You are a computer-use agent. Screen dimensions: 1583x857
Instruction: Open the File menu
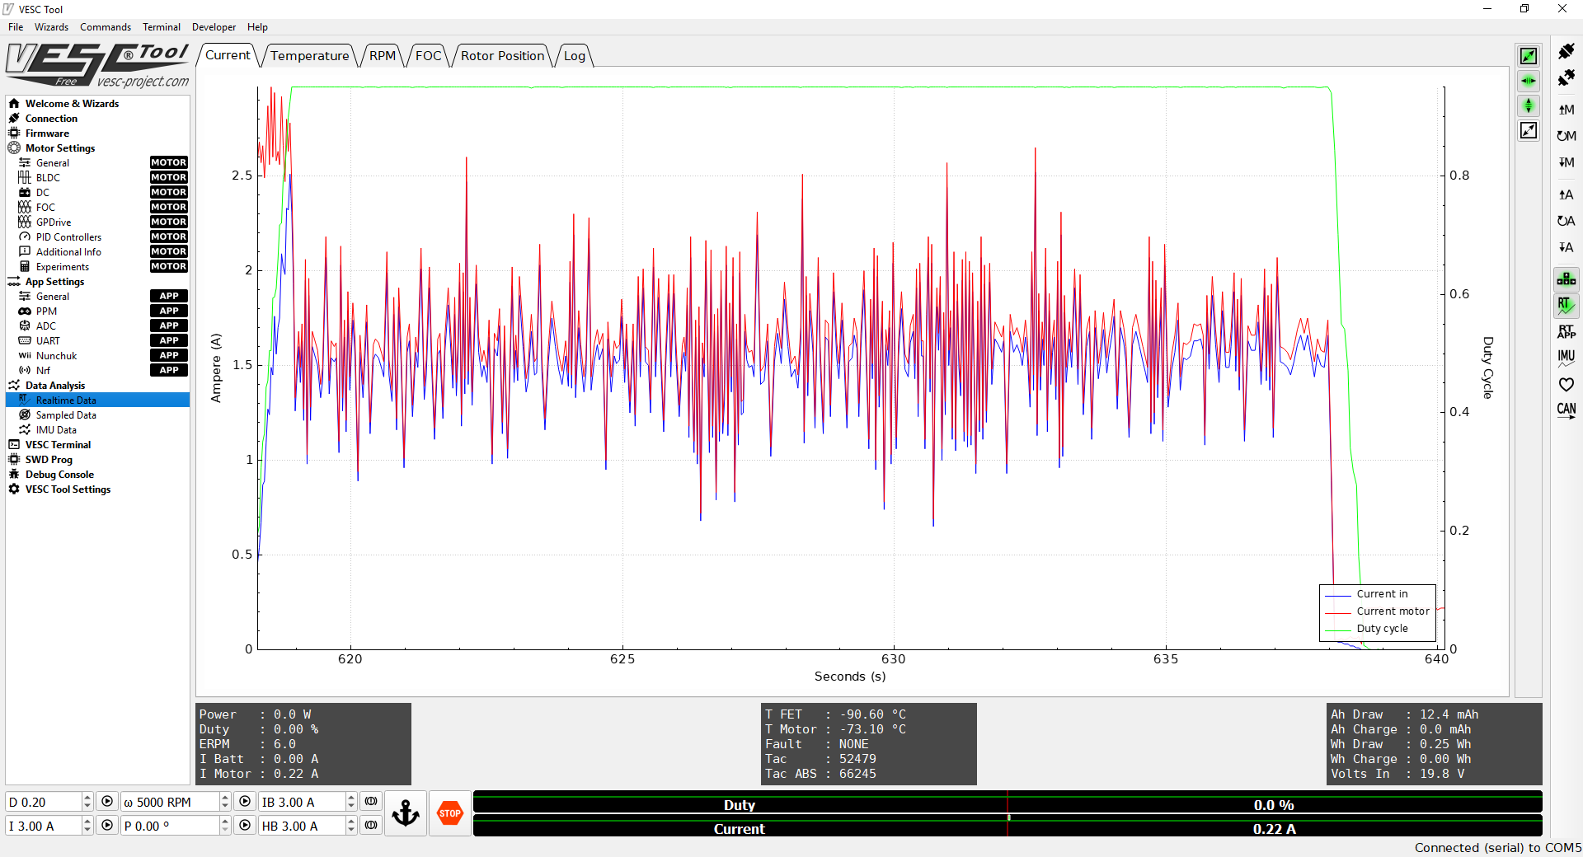(16, 27)
